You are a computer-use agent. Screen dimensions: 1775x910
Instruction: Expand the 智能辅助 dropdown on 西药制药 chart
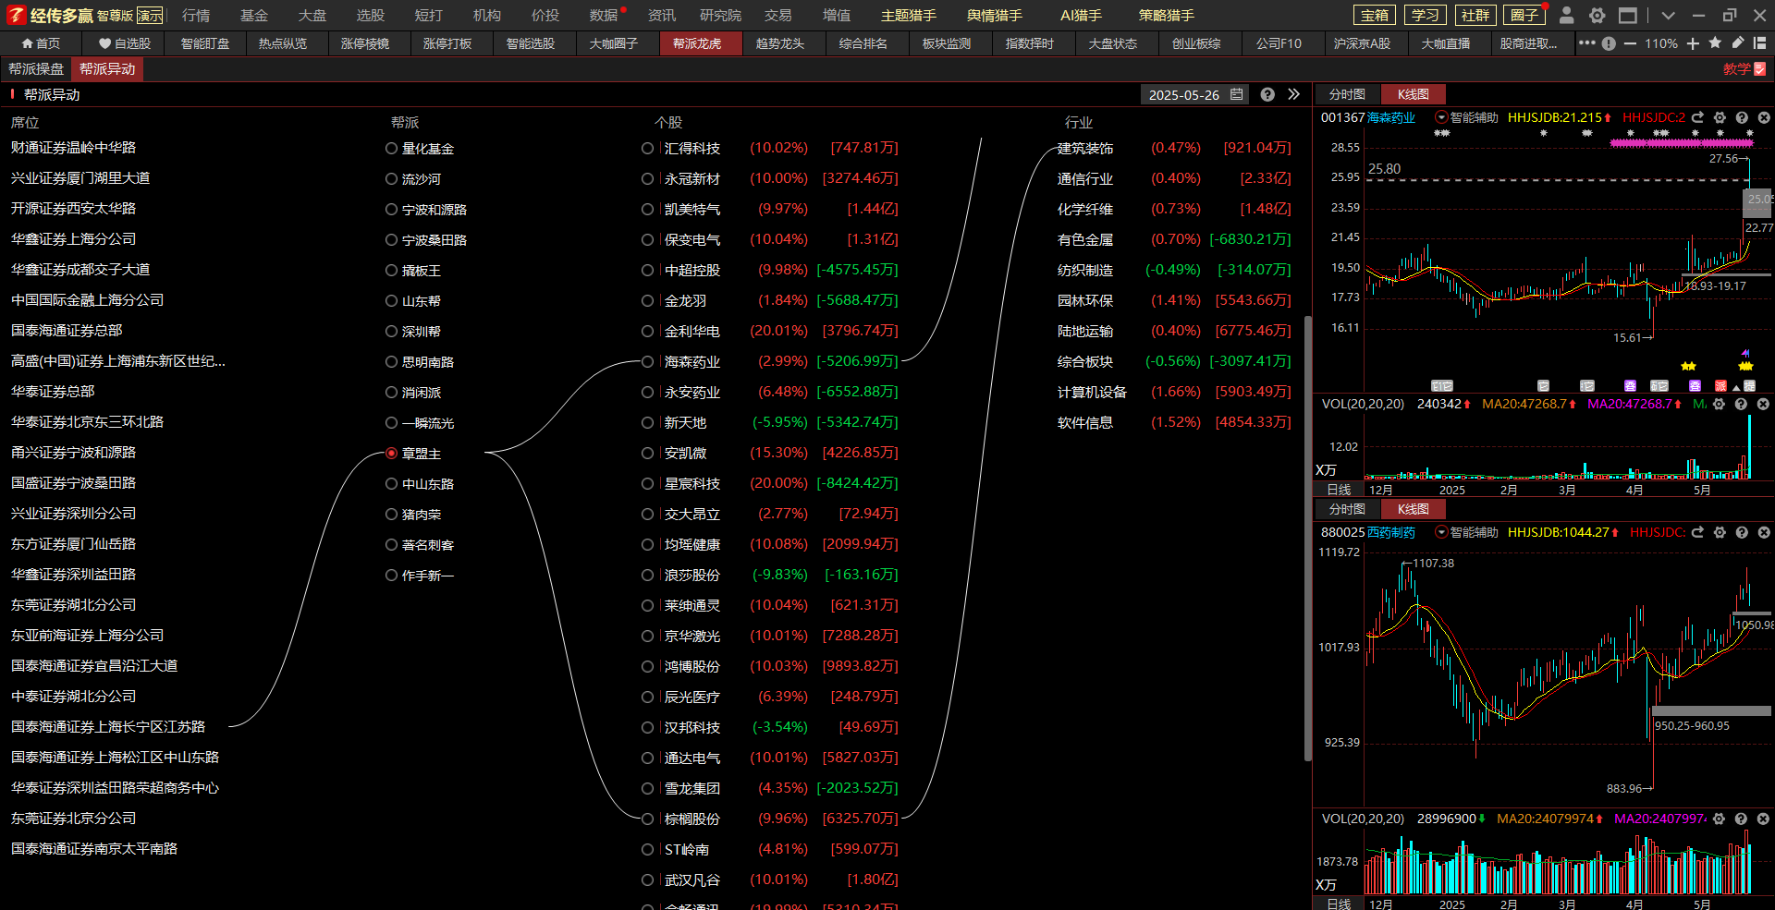1441,532
